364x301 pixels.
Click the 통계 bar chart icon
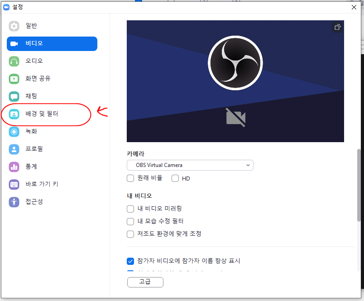click(14, 167)
